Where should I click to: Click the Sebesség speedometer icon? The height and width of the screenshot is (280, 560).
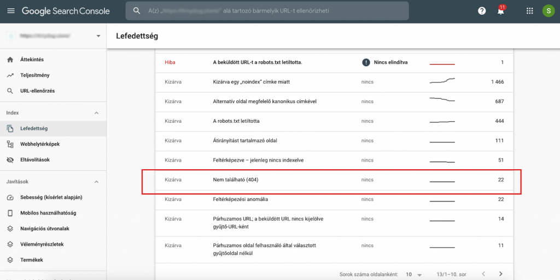click(10, 198)
